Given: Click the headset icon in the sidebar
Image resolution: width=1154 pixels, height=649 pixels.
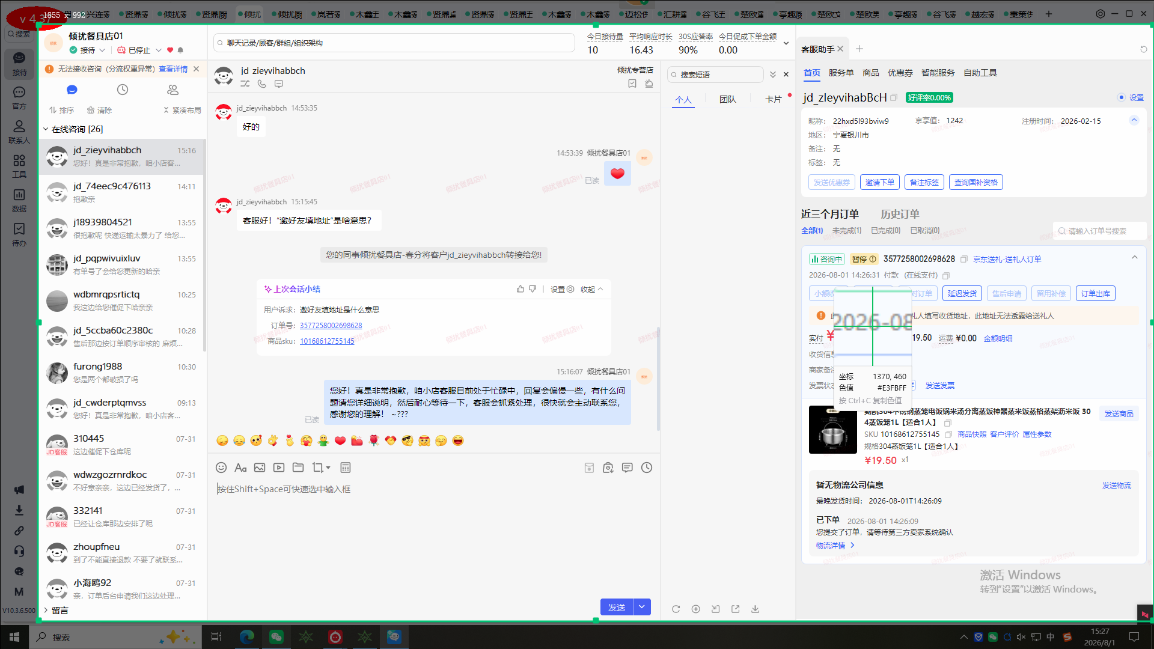Looking at the screenshot, I should tap(19, 551).
